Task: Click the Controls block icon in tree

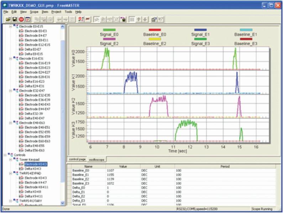Action: pyautogui.click(x=10, y=155)
